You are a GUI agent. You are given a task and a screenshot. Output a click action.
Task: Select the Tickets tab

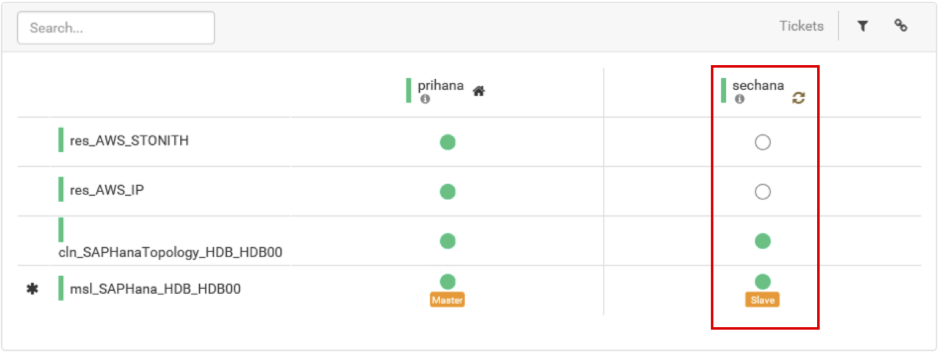tap(801, 26)
